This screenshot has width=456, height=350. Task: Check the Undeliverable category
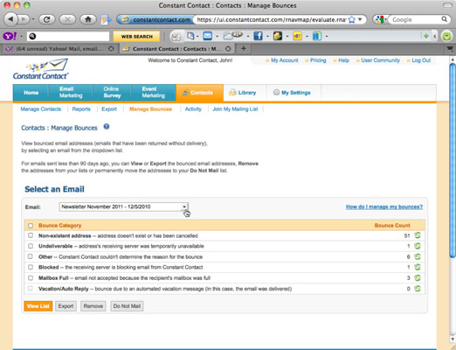pos(31,246)
